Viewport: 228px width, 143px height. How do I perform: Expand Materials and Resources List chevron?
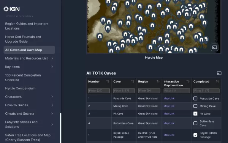[x=52, y=58]
